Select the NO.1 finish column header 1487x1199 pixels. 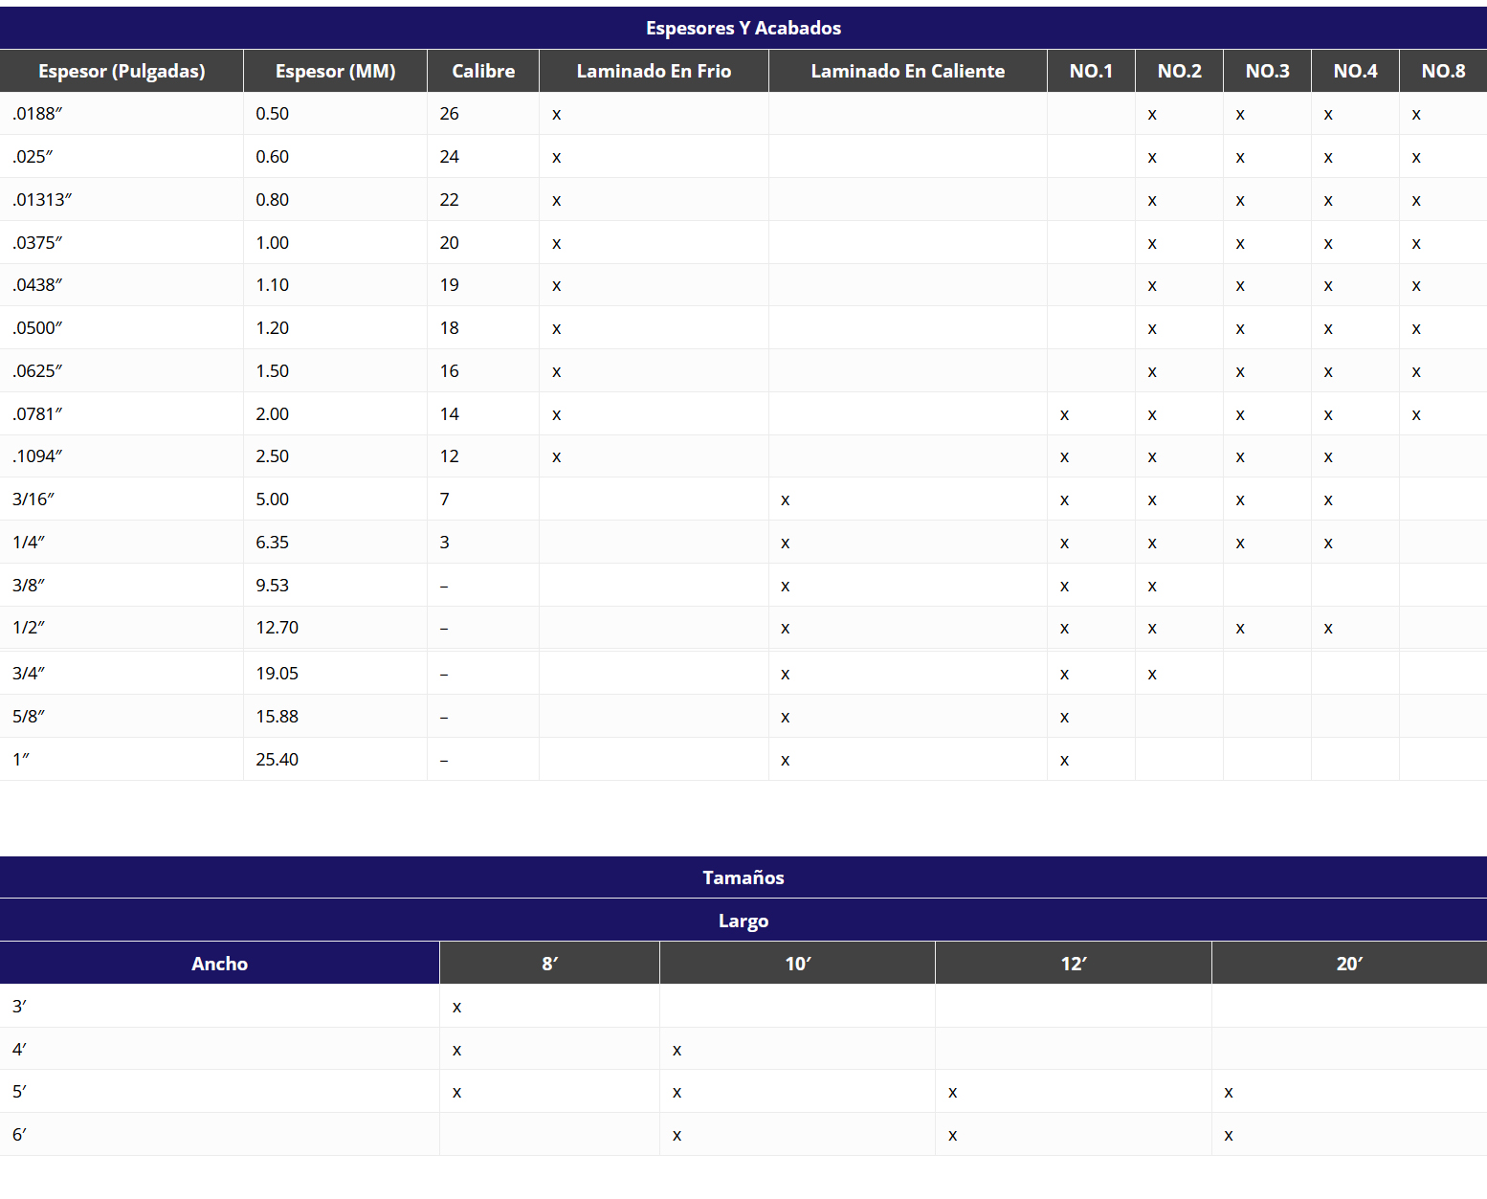[1091, 72]
